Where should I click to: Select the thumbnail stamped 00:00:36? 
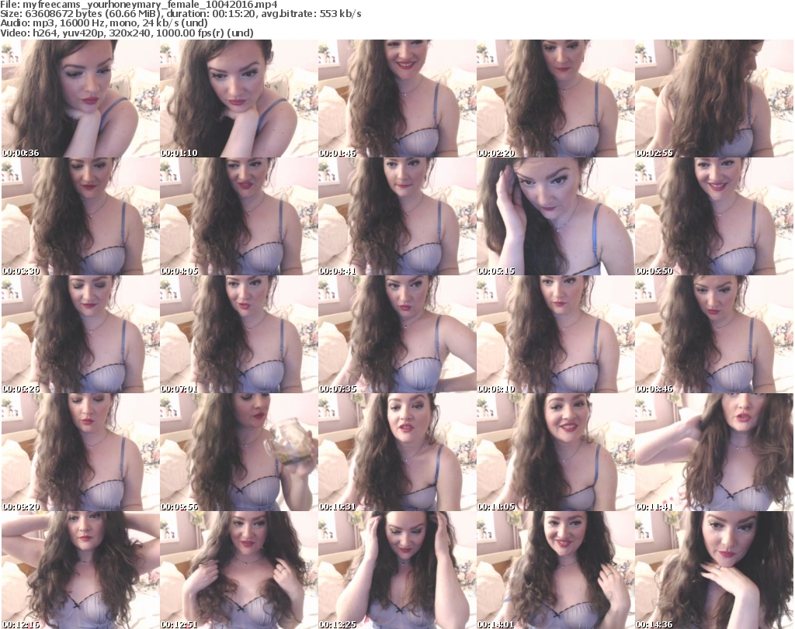coord(80,98)
